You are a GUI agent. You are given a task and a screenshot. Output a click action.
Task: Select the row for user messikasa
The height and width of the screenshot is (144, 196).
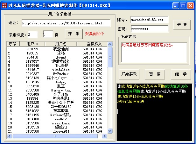pos(57,123)
